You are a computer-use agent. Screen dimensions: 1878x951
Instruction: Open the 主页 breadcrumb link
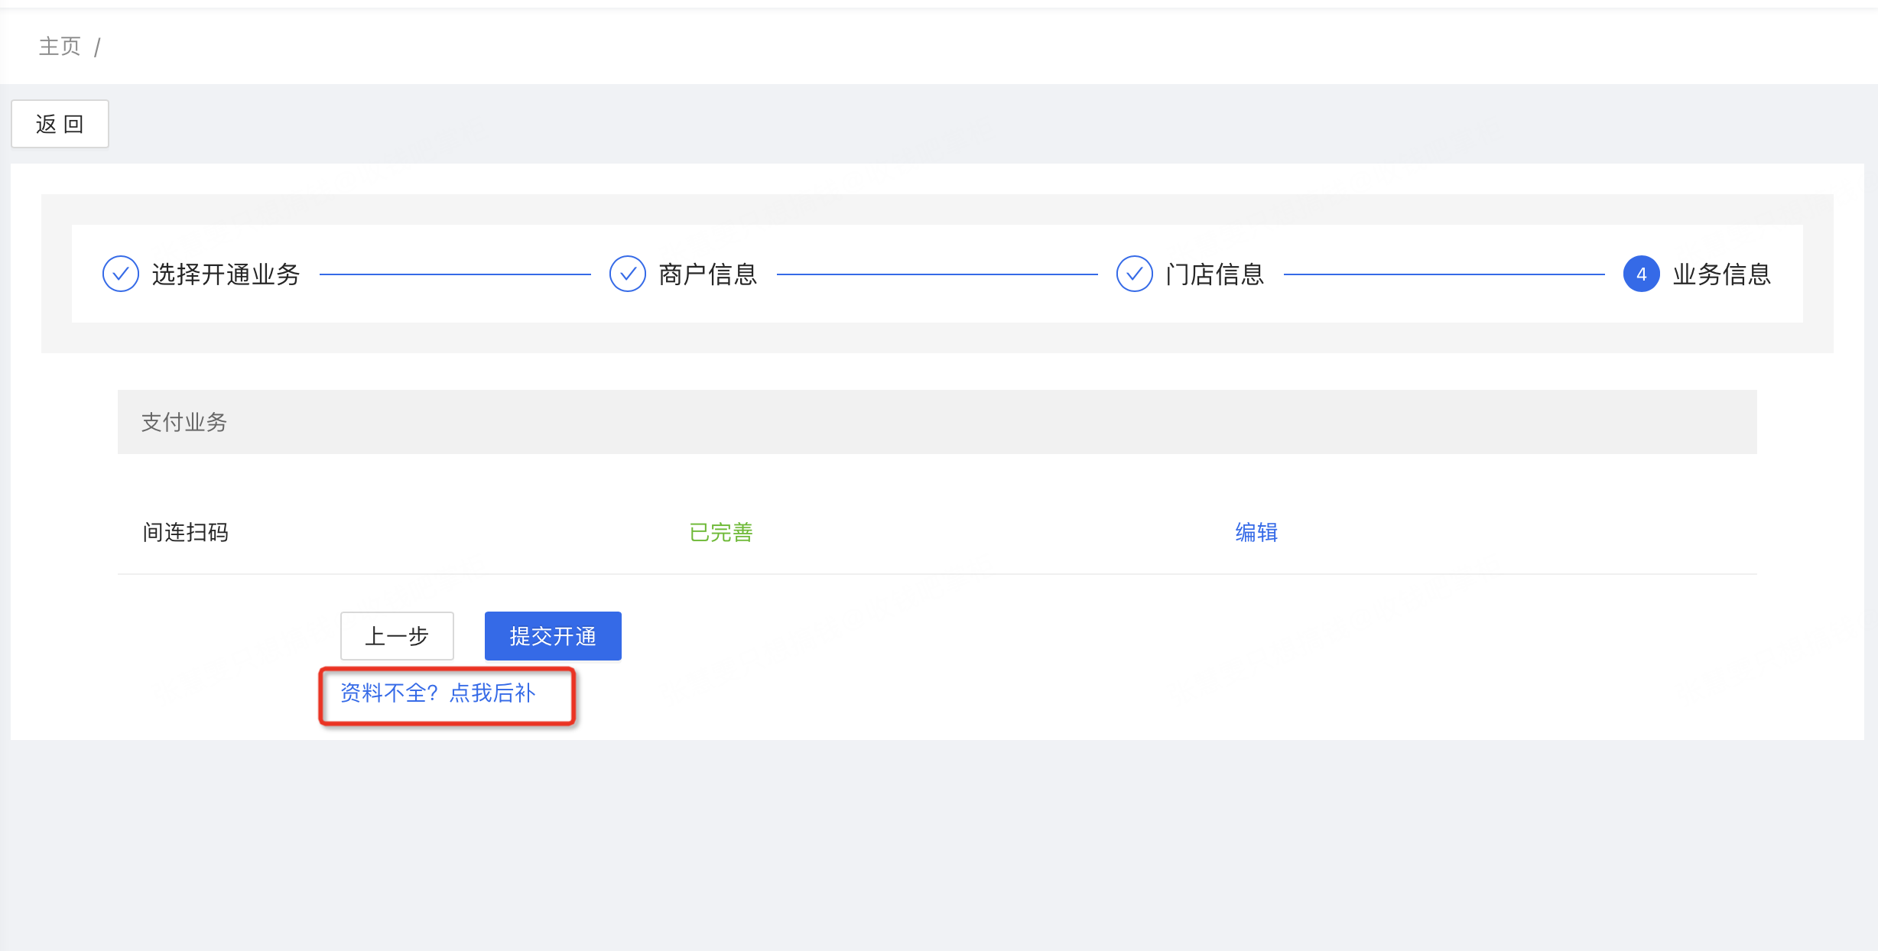pyautogui.click(x=60, y=47)
